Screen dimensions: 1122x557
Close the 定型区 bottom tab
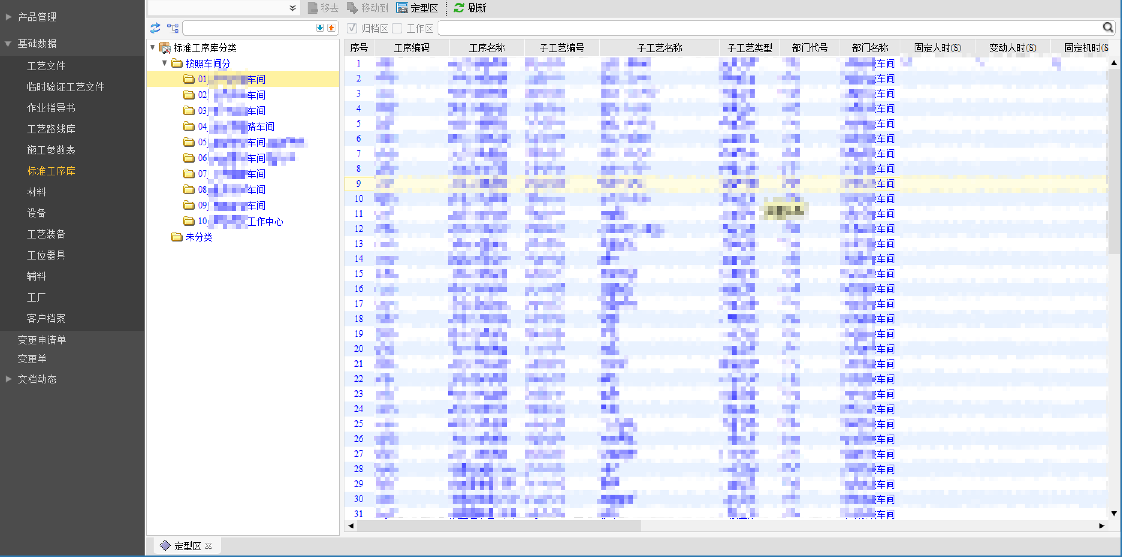(208, 546)
